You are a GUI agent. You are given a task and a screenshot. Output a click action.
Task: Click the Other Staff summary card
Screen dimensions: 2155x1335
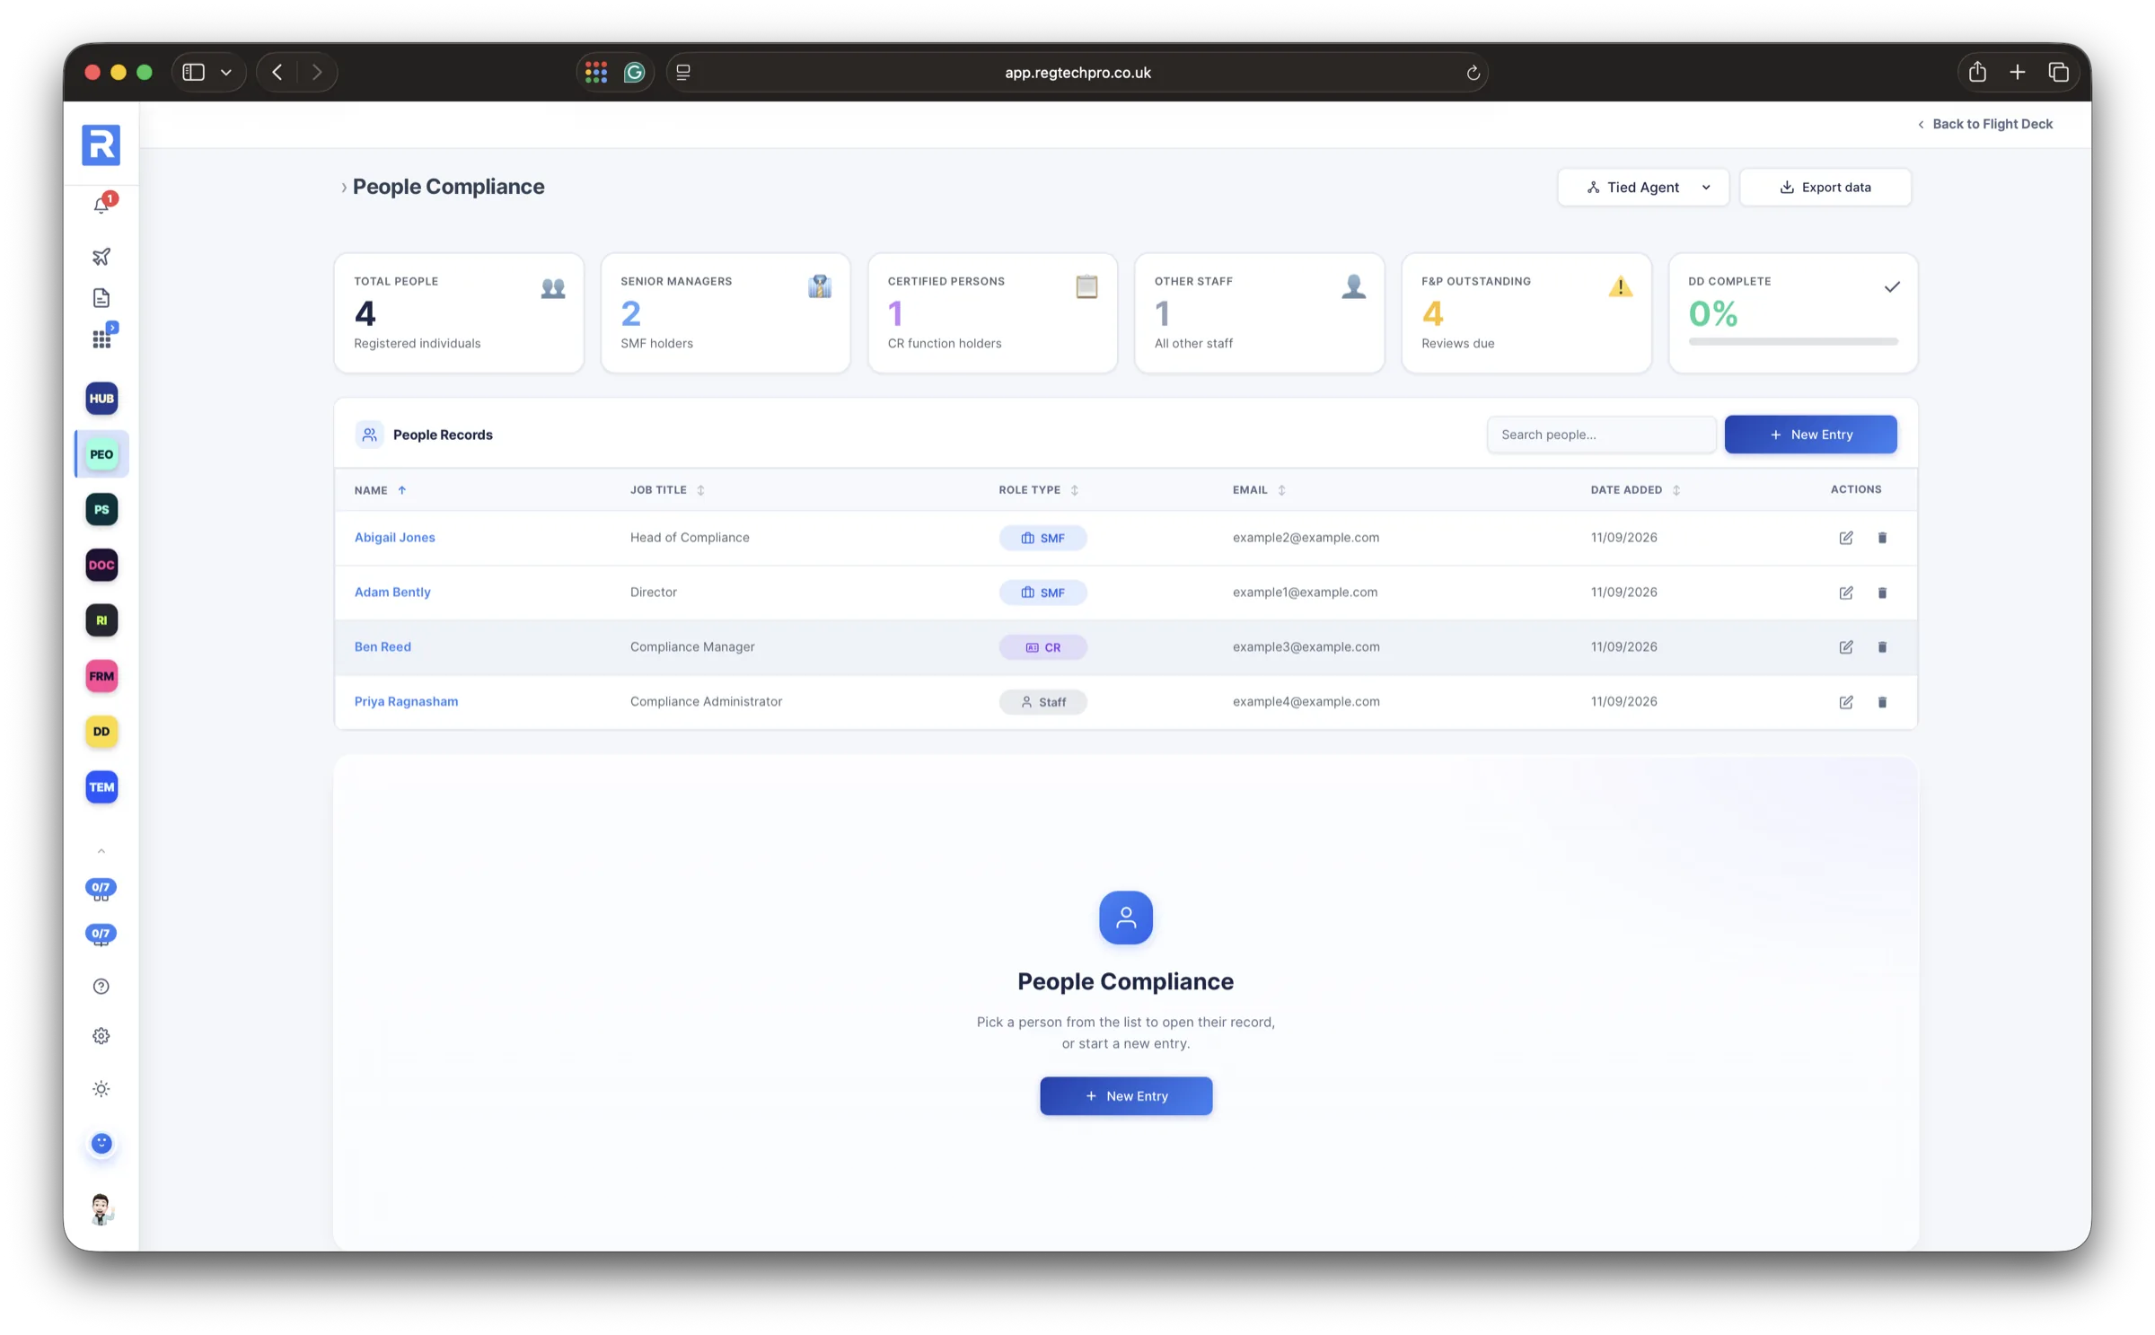tap(1259, 312)
